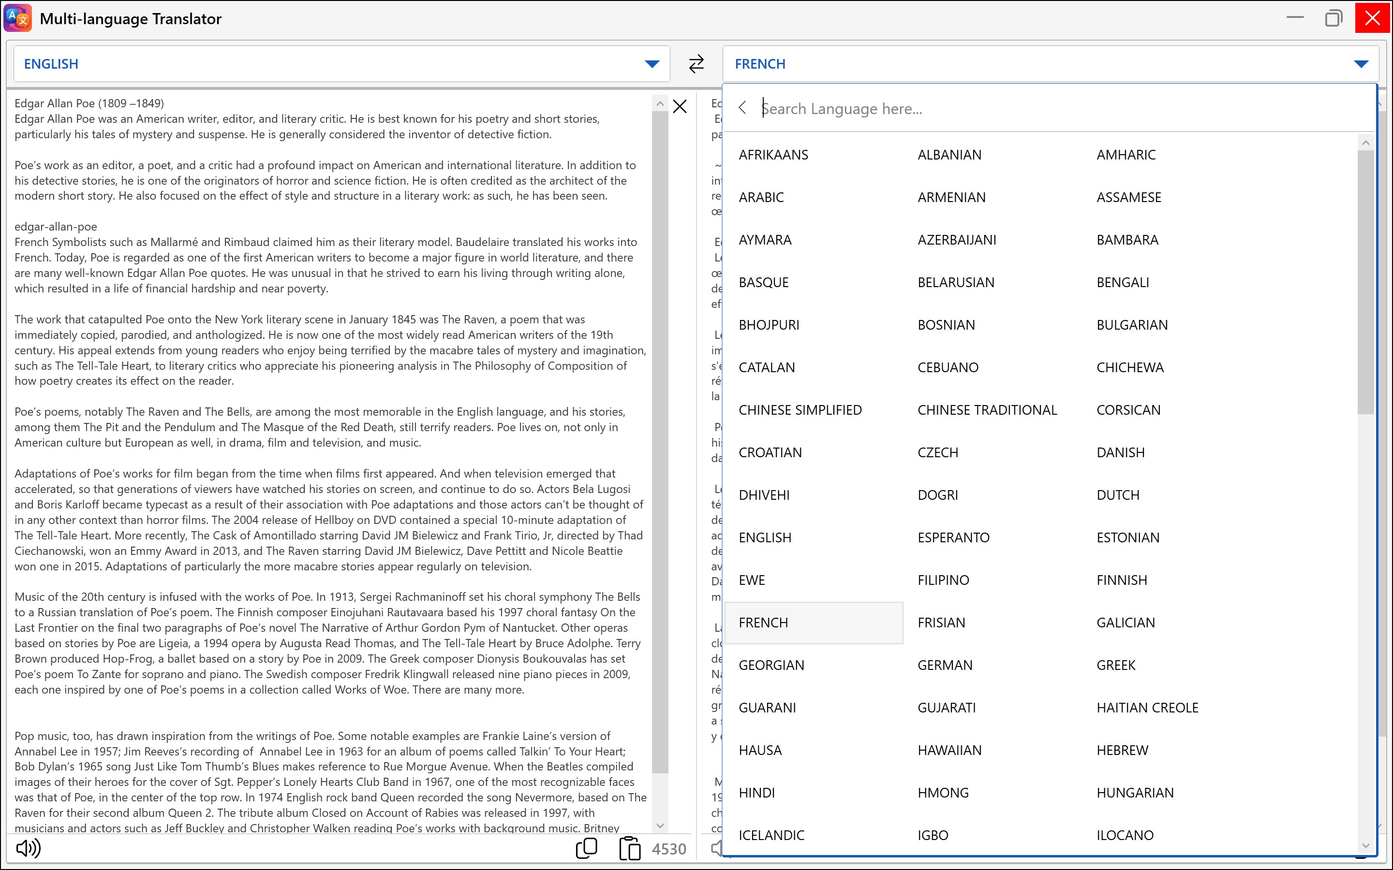Clear source text with the X icon
Image resolution: width=1393 pixels, height=870 pixels.
[679, 106]
